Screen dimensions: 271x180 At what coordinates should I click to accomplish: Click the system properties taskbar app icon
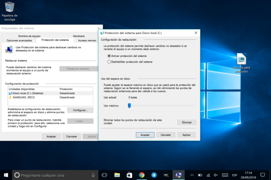tap(178, 175)
